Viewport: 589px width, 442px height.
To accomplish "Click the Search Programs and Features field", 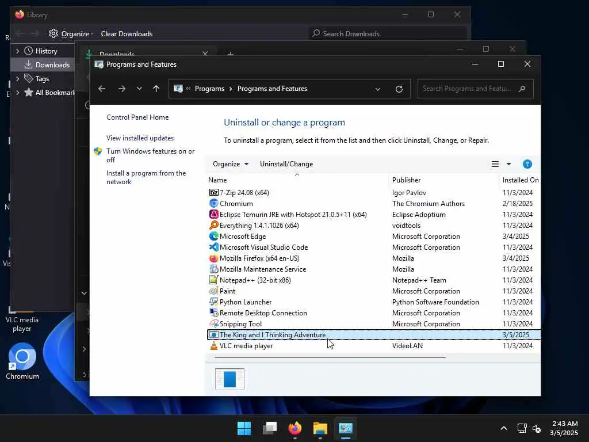I will click(x=475, y=89).
